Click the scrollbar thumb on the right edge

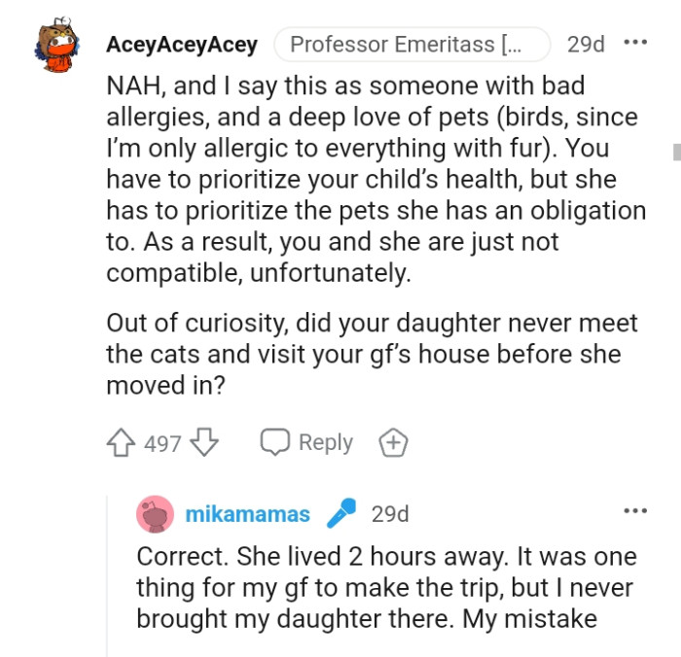click(x=675, y=152)
